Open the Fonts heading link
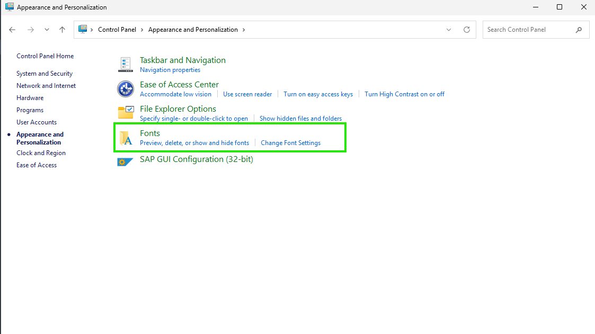The height and width of the screenshot is (334, 595). point(150,133)
